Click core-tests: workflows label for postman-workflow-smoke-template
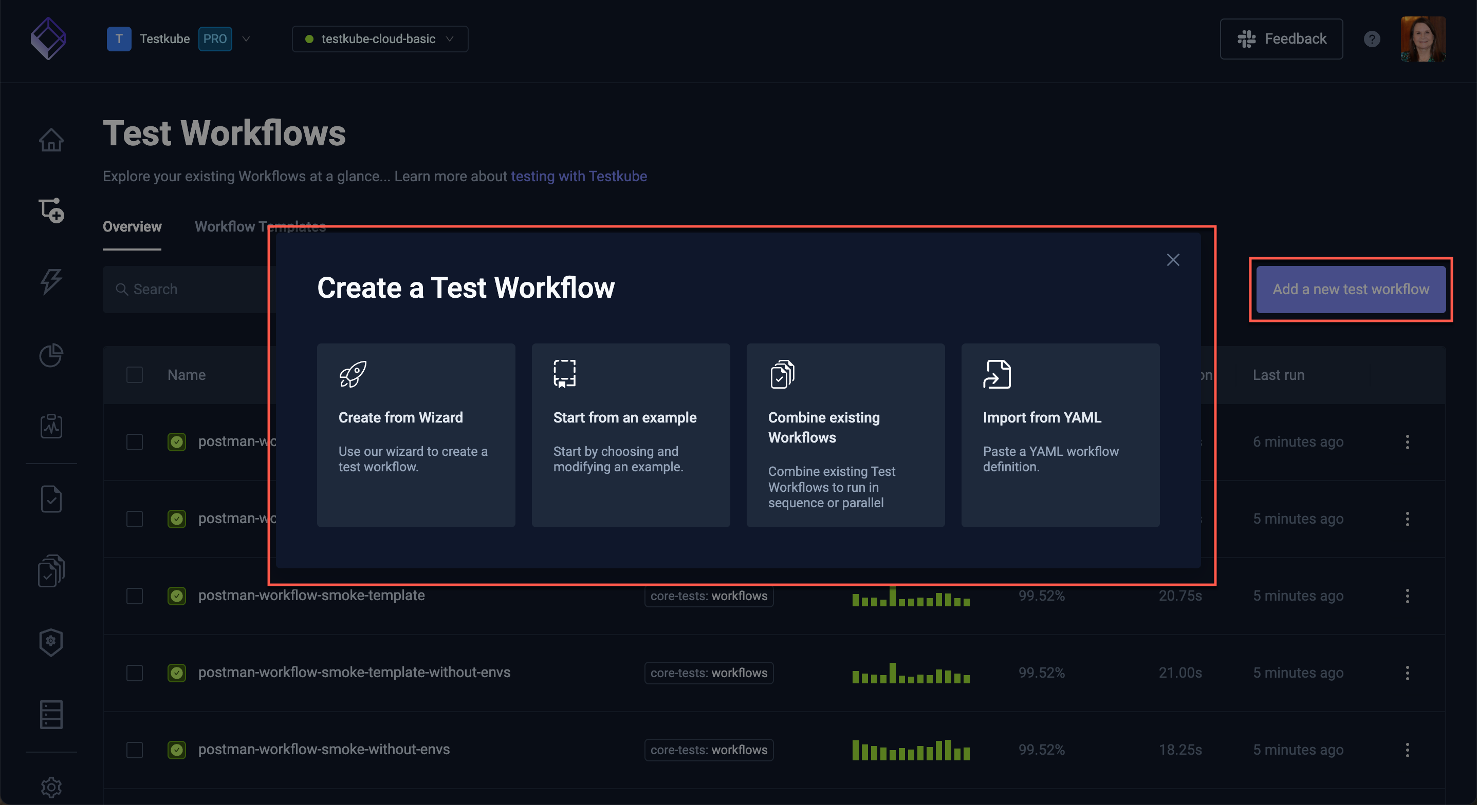This screenshot has height=805, width=1477. click(x=709, y=596)
